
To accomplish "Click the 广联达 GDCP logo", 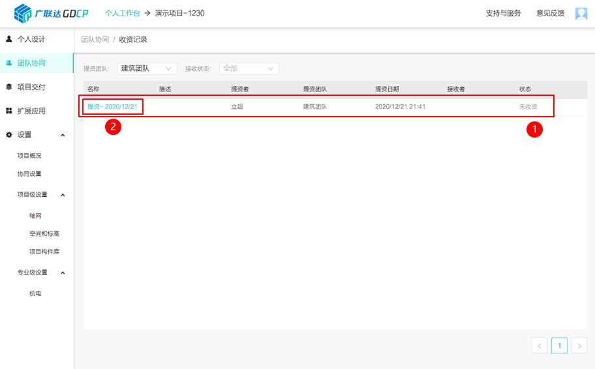I will pyautogui.click(x=52, y=13).
